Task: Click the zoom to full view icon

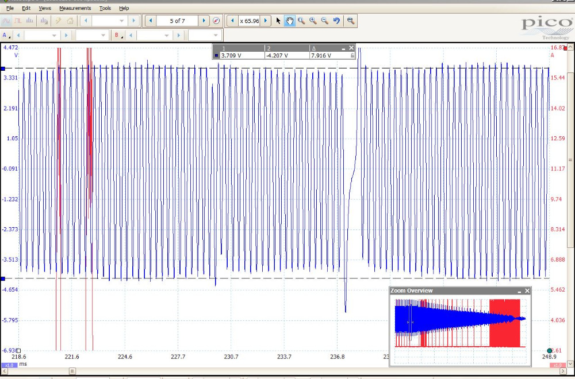Action: (x=351, y=21)
